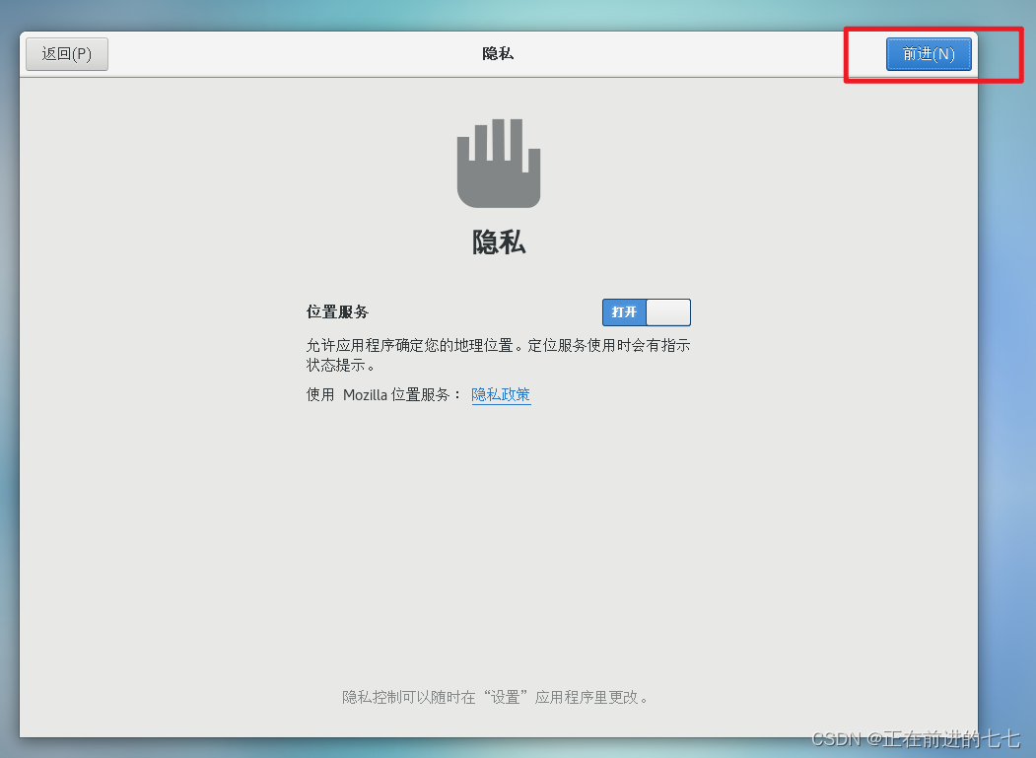
Task: Toggle the 位置服务 location switch off
Action: [x=647, y=311]
